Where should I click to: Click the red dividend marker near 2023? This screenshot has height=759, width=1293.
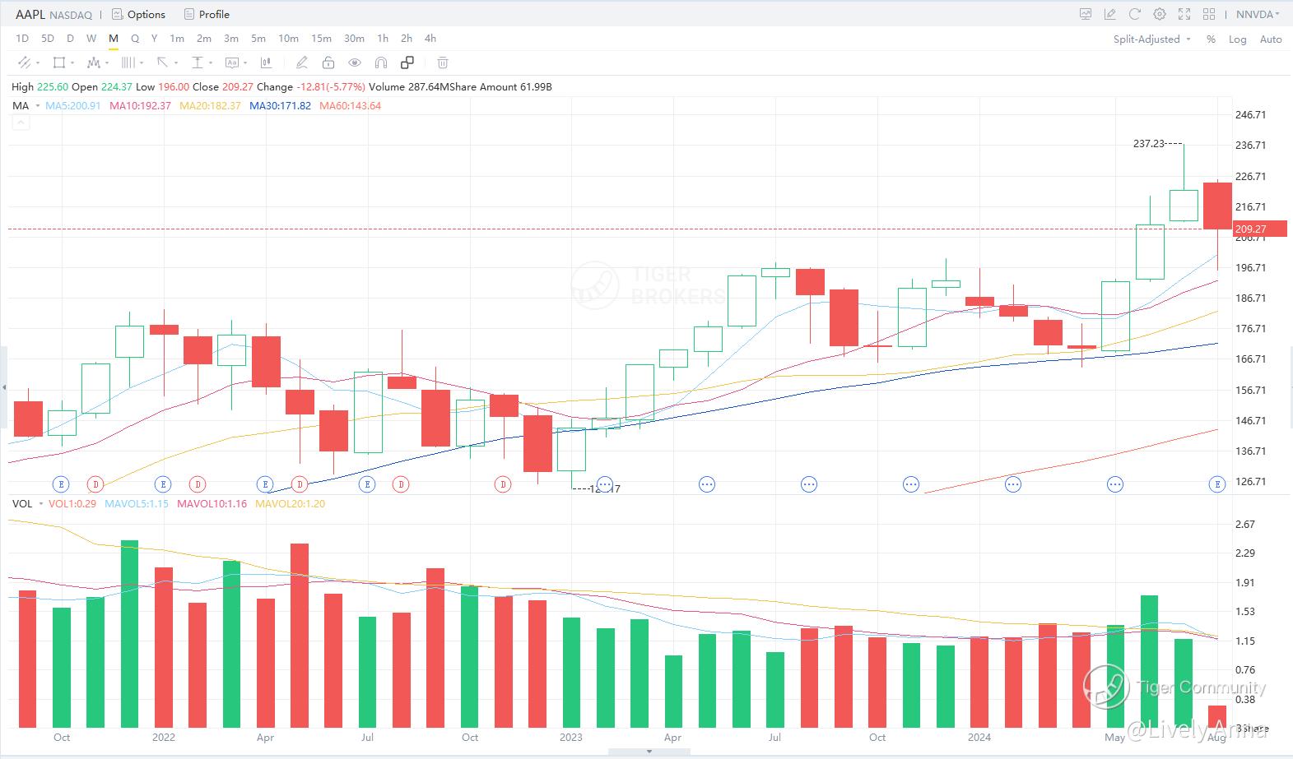point(503,484)
